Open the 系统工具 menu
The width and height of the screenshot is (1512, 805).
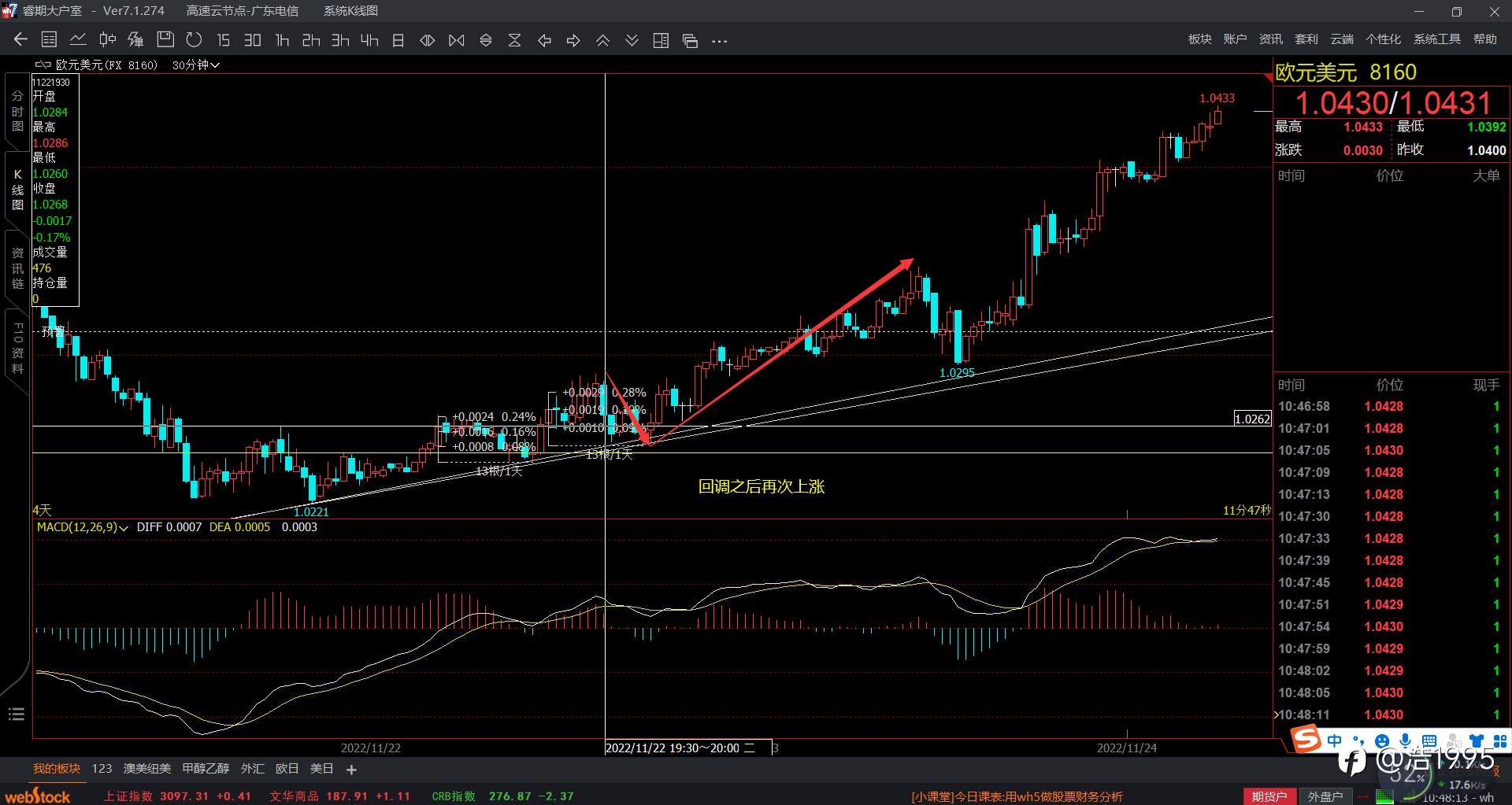(x=1436, y=39)
